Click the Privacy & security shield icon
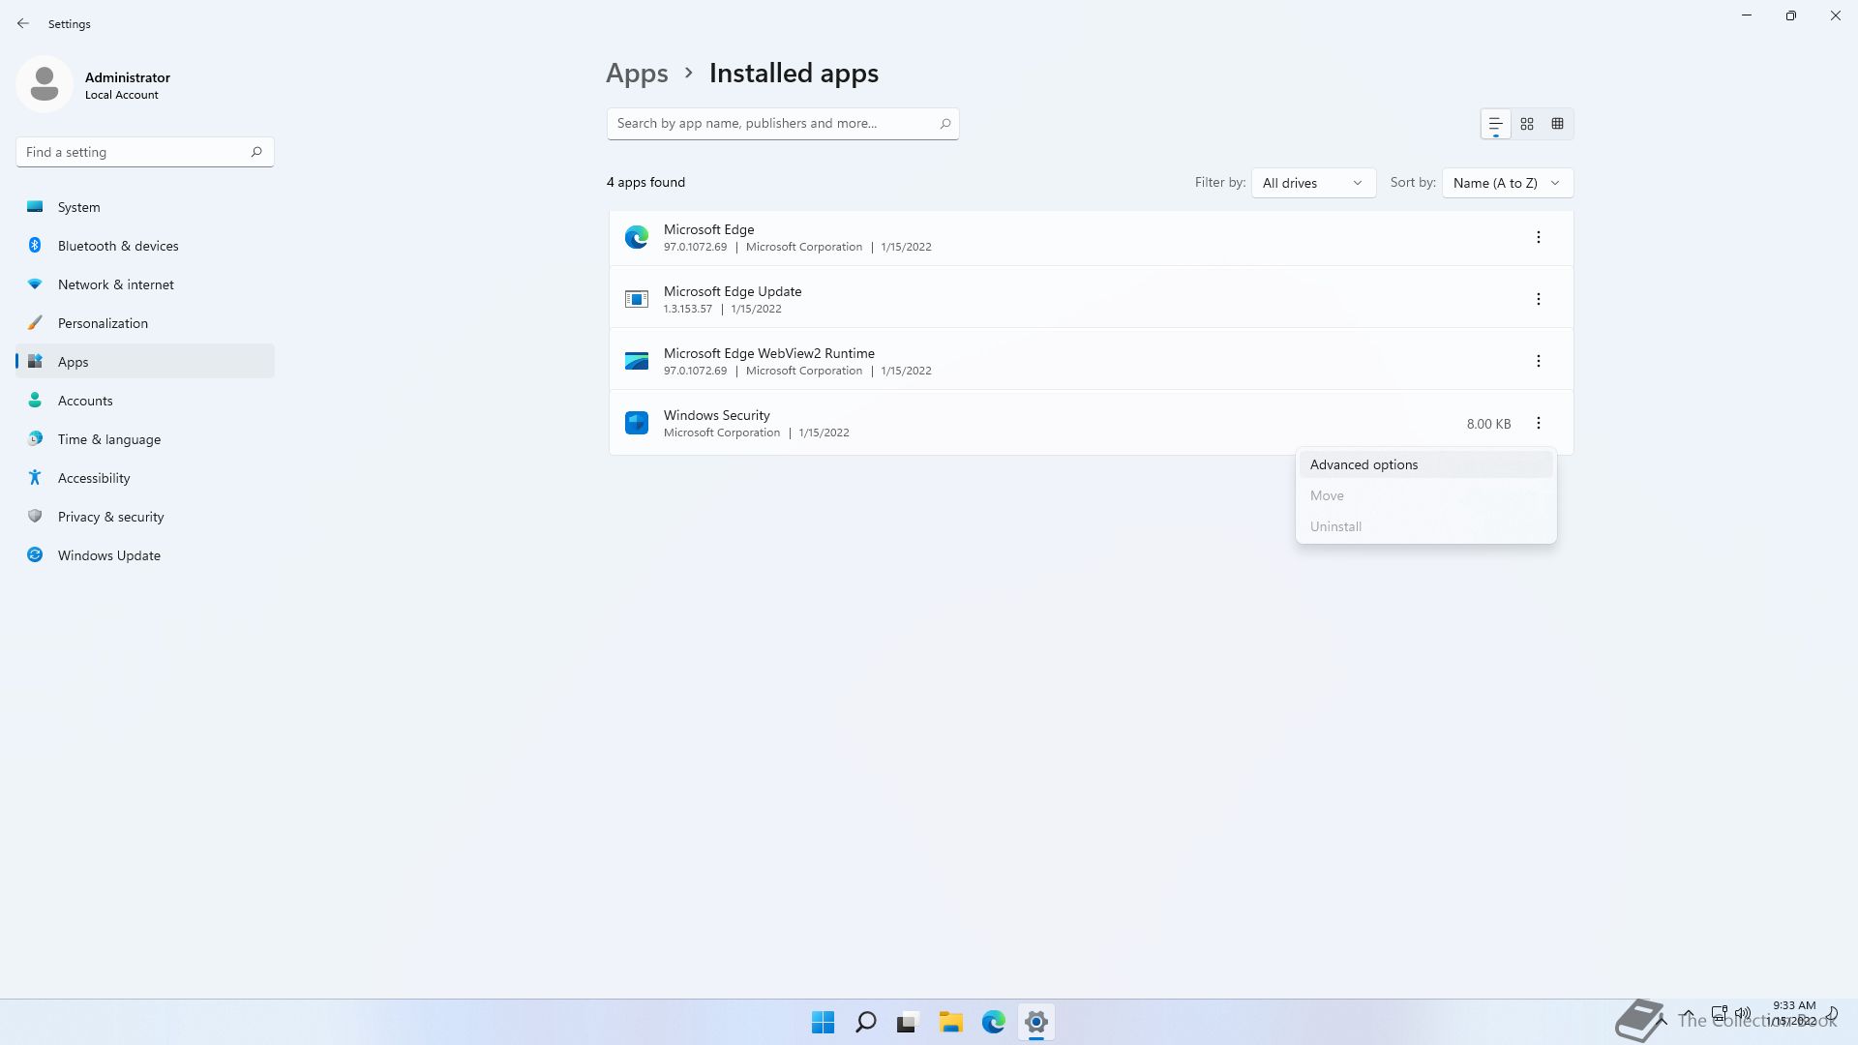 coord(35,516)
